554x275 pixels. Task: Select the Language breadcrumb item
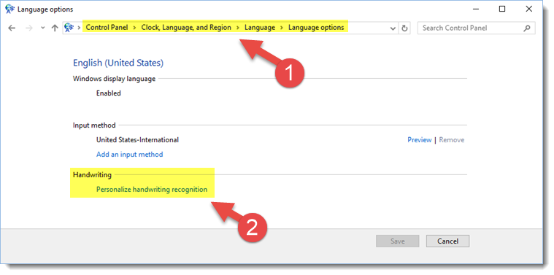click(x=260, y=28)
